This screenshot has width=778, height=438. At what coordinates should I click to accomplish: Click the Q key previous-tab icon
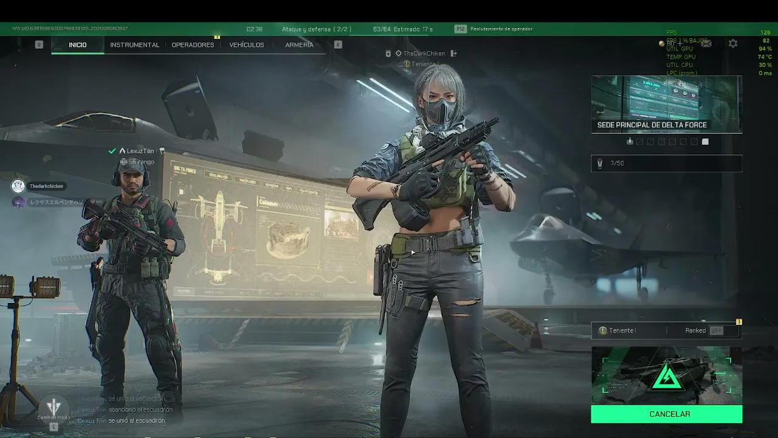(39, 44)
